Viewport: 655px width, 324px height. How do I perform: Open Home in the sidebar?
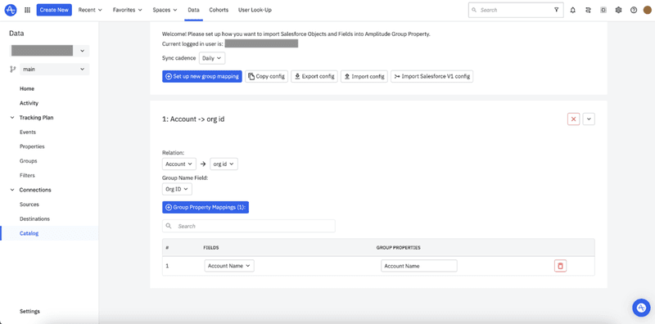pyautogui.click(x=27, y=88)
